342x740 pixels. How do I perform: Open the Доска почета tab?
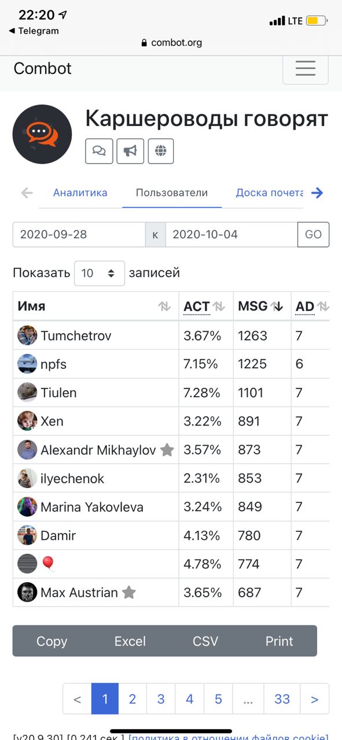(x=270, y=193)
